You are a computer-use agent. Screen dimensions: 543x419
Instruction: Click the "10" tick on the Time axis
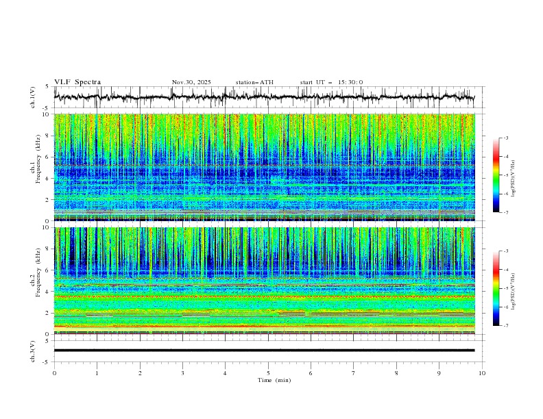point(482,373)
